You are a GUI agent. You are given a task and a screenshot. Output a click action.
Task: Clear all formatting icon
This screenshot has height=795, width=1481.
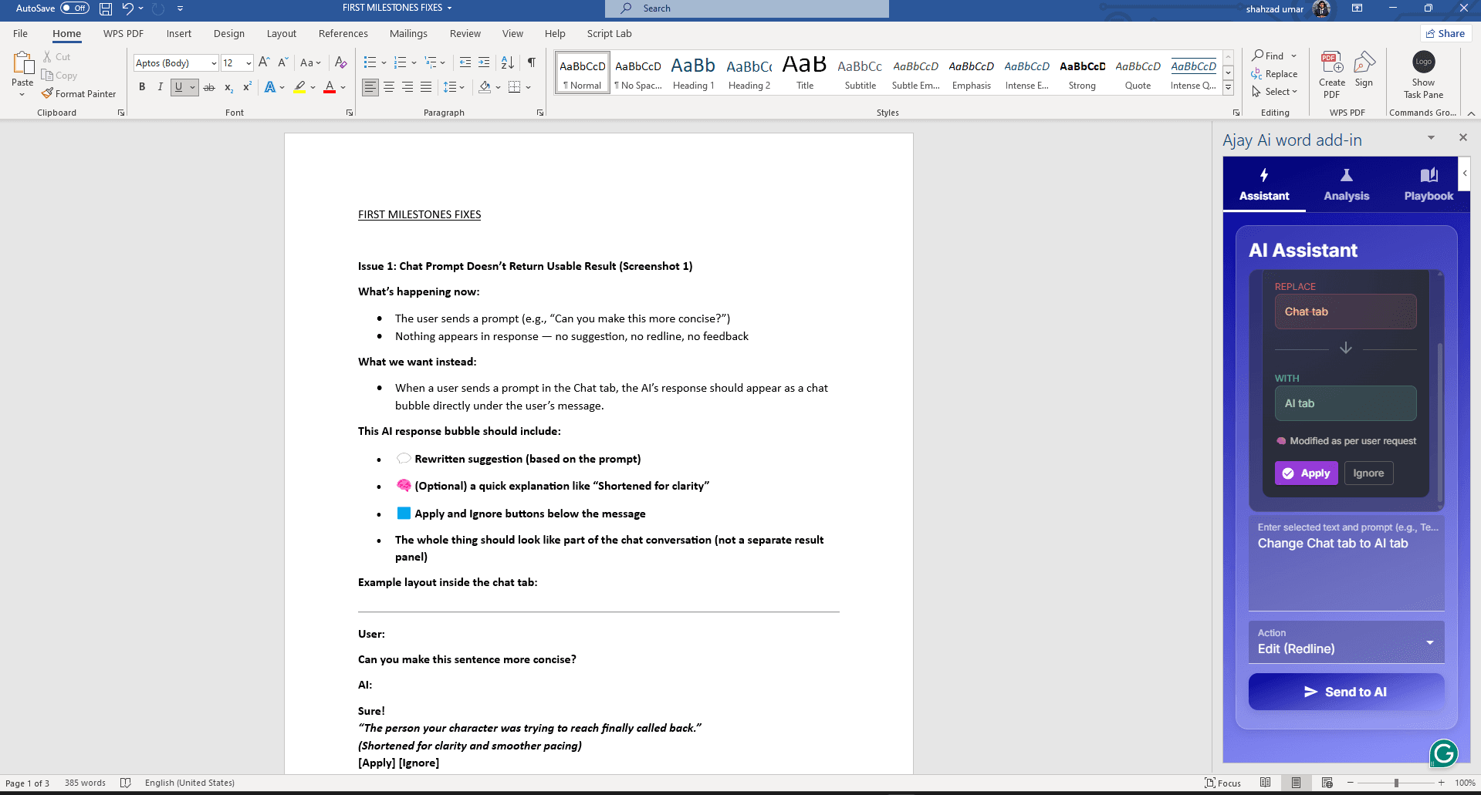click(x=341, y=62)
